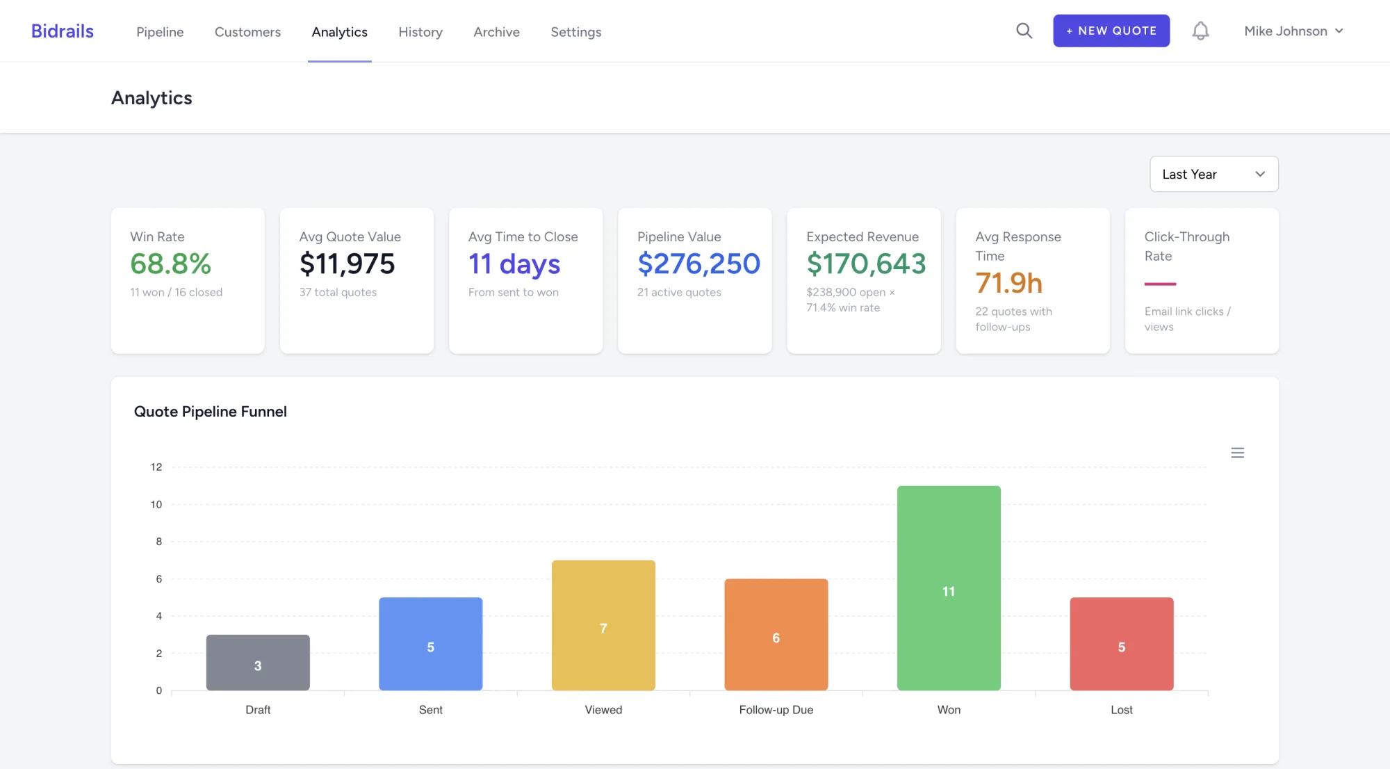Select the yellow Viewed bar
Viewport: 1390px width, 769px height.
[x=603, y=625]
